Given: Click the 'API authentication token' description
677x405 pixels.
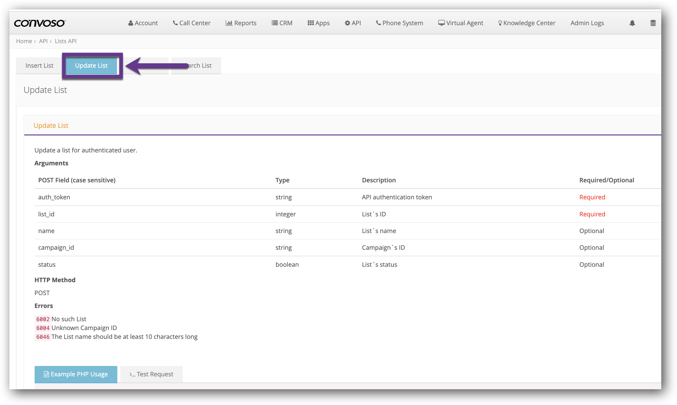Looking at the screenshot, I should tap(397, 197).
